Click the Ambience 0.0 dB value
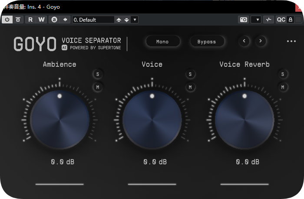Image resolution: width=304 pixels, height=199 pixels. [63, 162]
